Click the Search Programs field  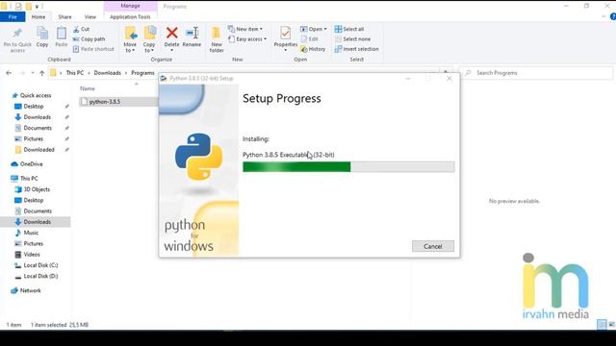pyautogui.click(x=536, y=73)
